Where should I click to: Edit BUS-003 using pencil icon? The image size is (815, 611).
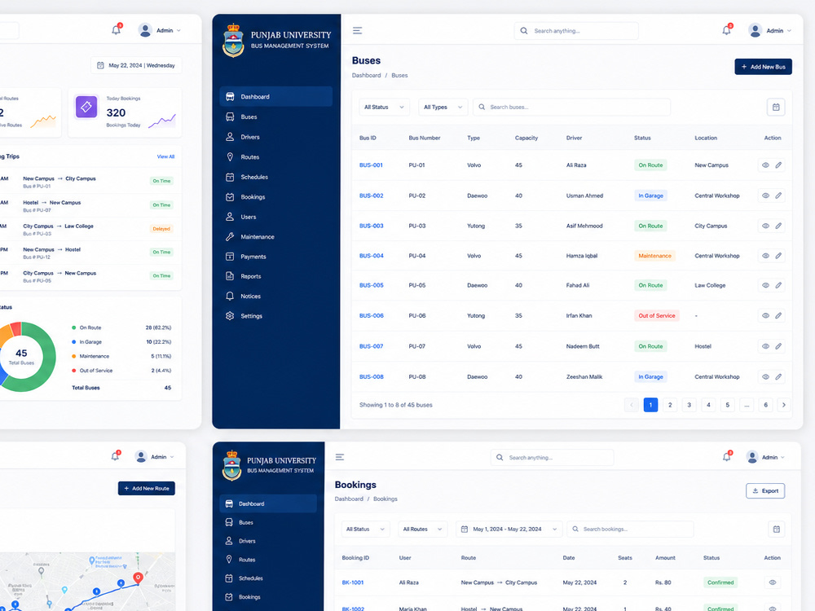(x=778, y=226)
